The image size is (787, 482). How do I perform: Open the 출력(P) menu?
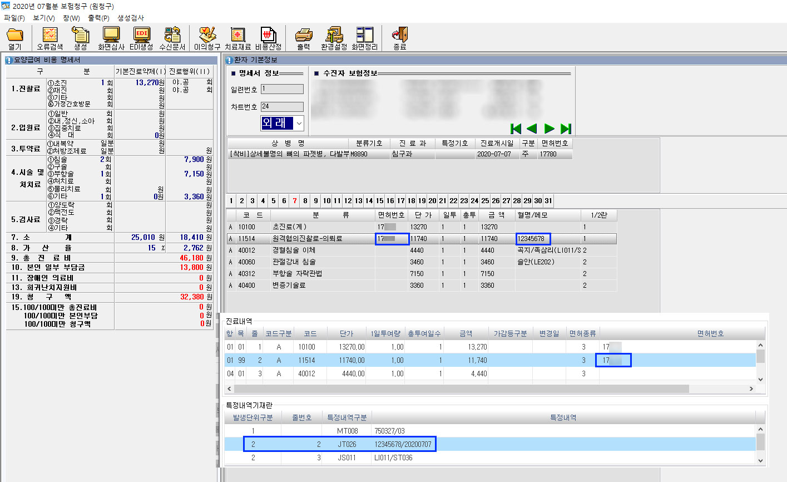[x=98, y=18]
